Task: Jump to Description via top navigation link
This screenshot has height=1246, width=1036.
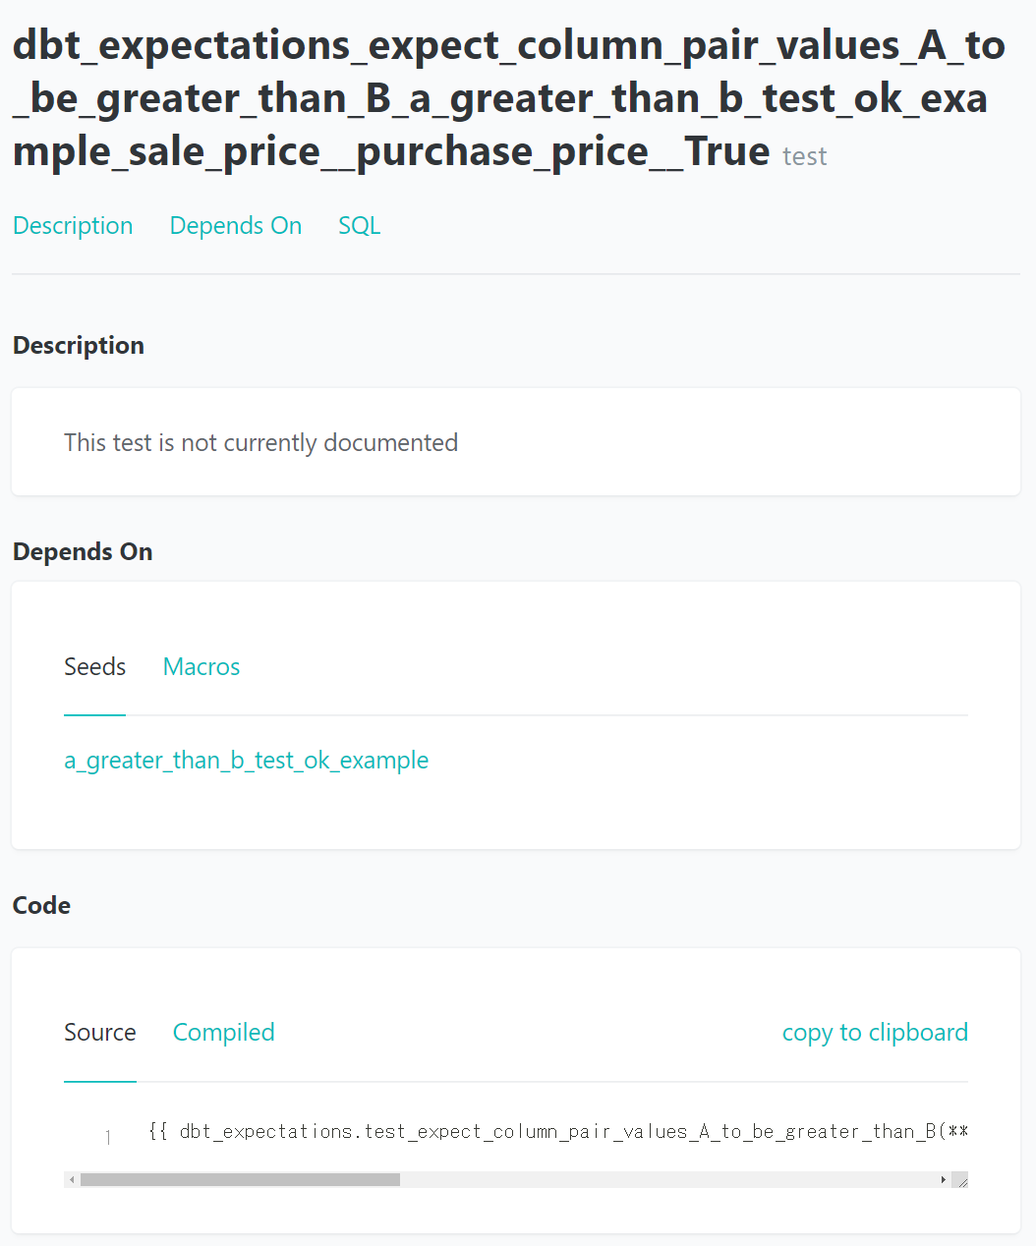Action: click(x=73, y=226)
